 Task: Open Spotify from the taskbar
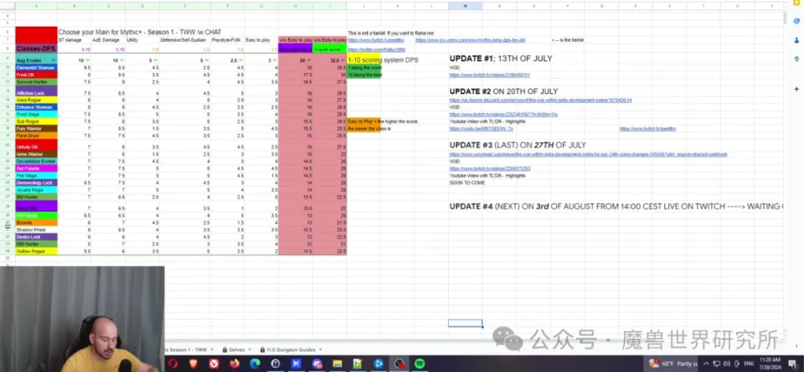(420, 364)
